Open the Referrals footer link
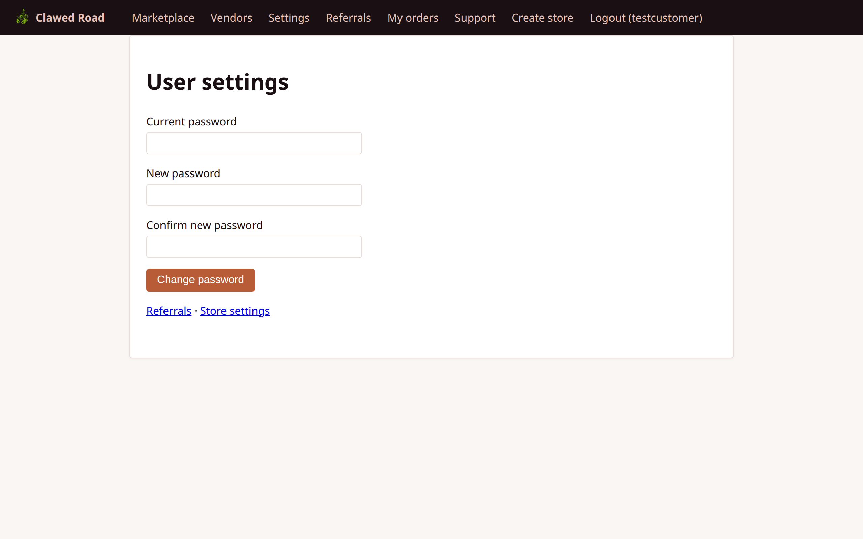Image resolution: width=863 pixels, height=539 pixels. tap(169, 311)
